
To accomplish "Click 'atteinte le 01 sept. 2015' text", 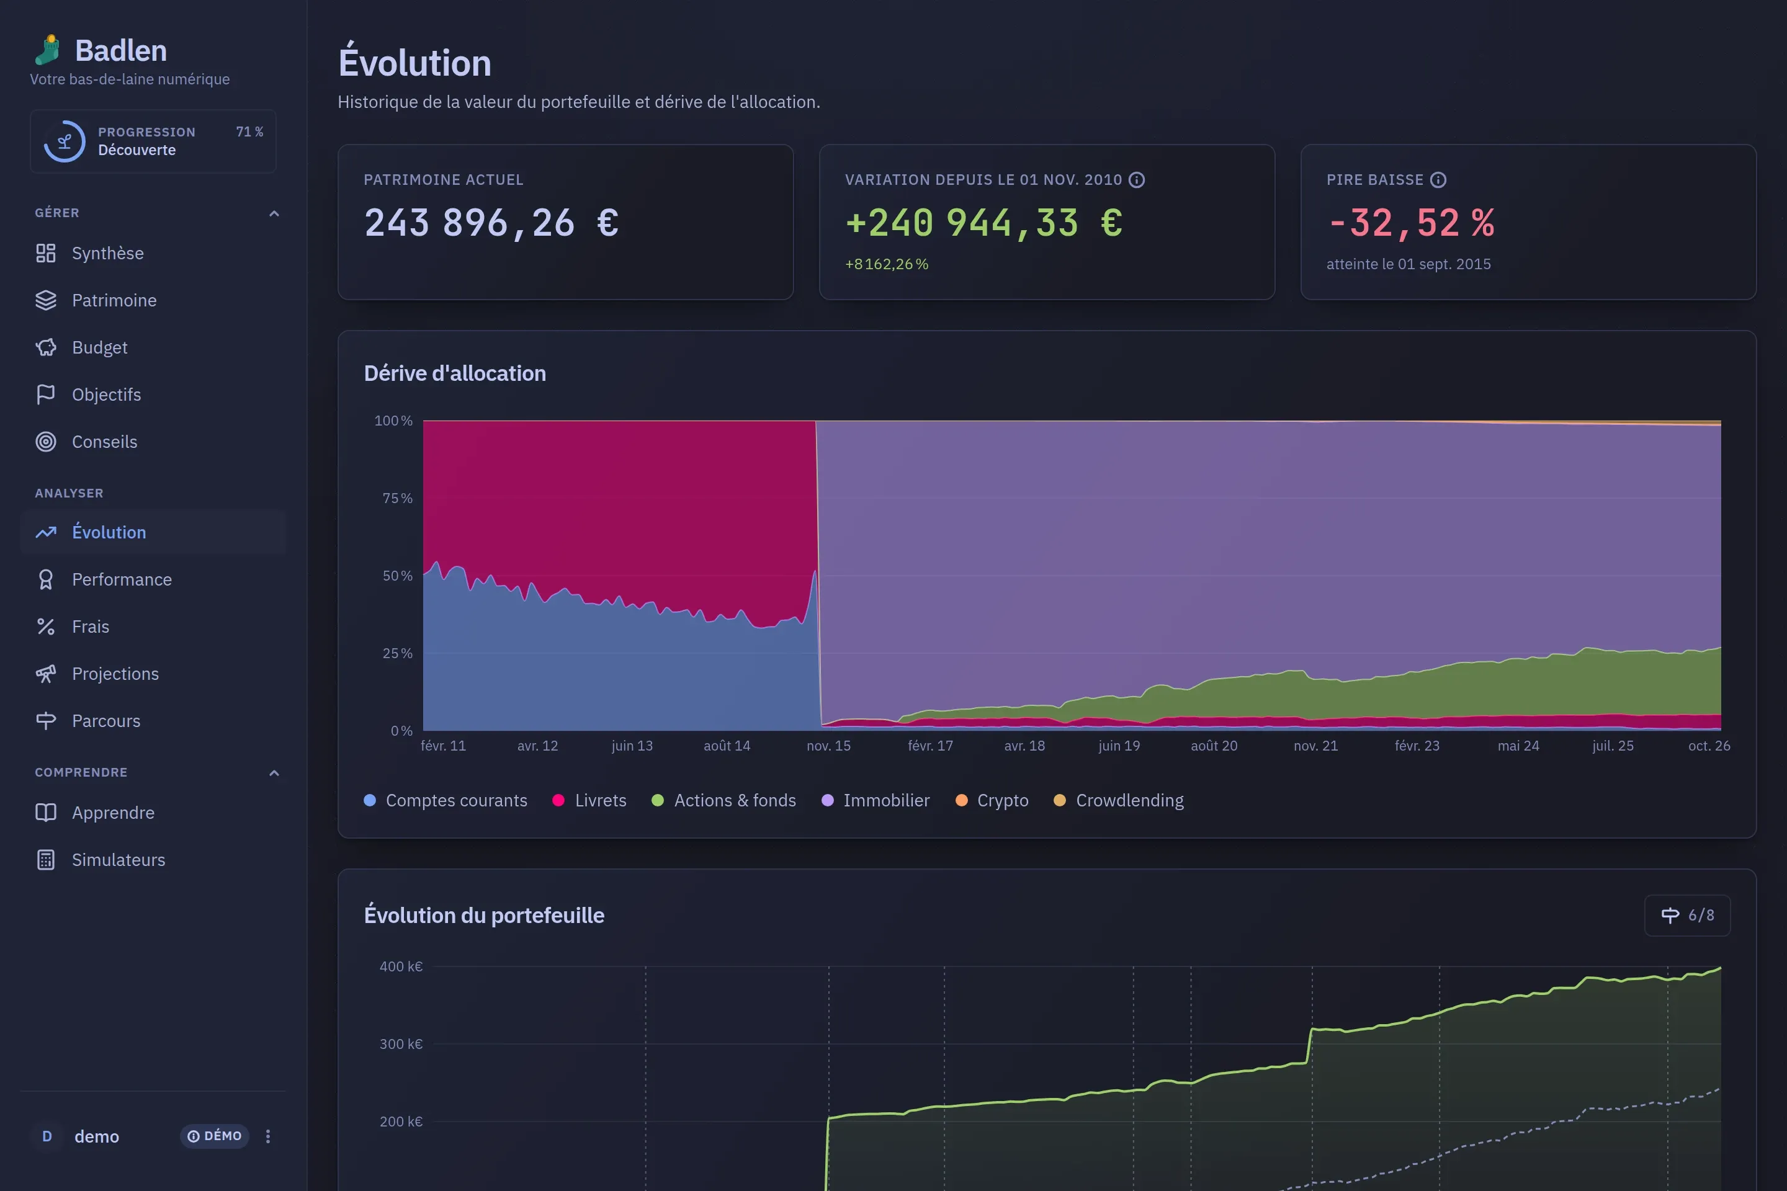I will coord(1409,264).
